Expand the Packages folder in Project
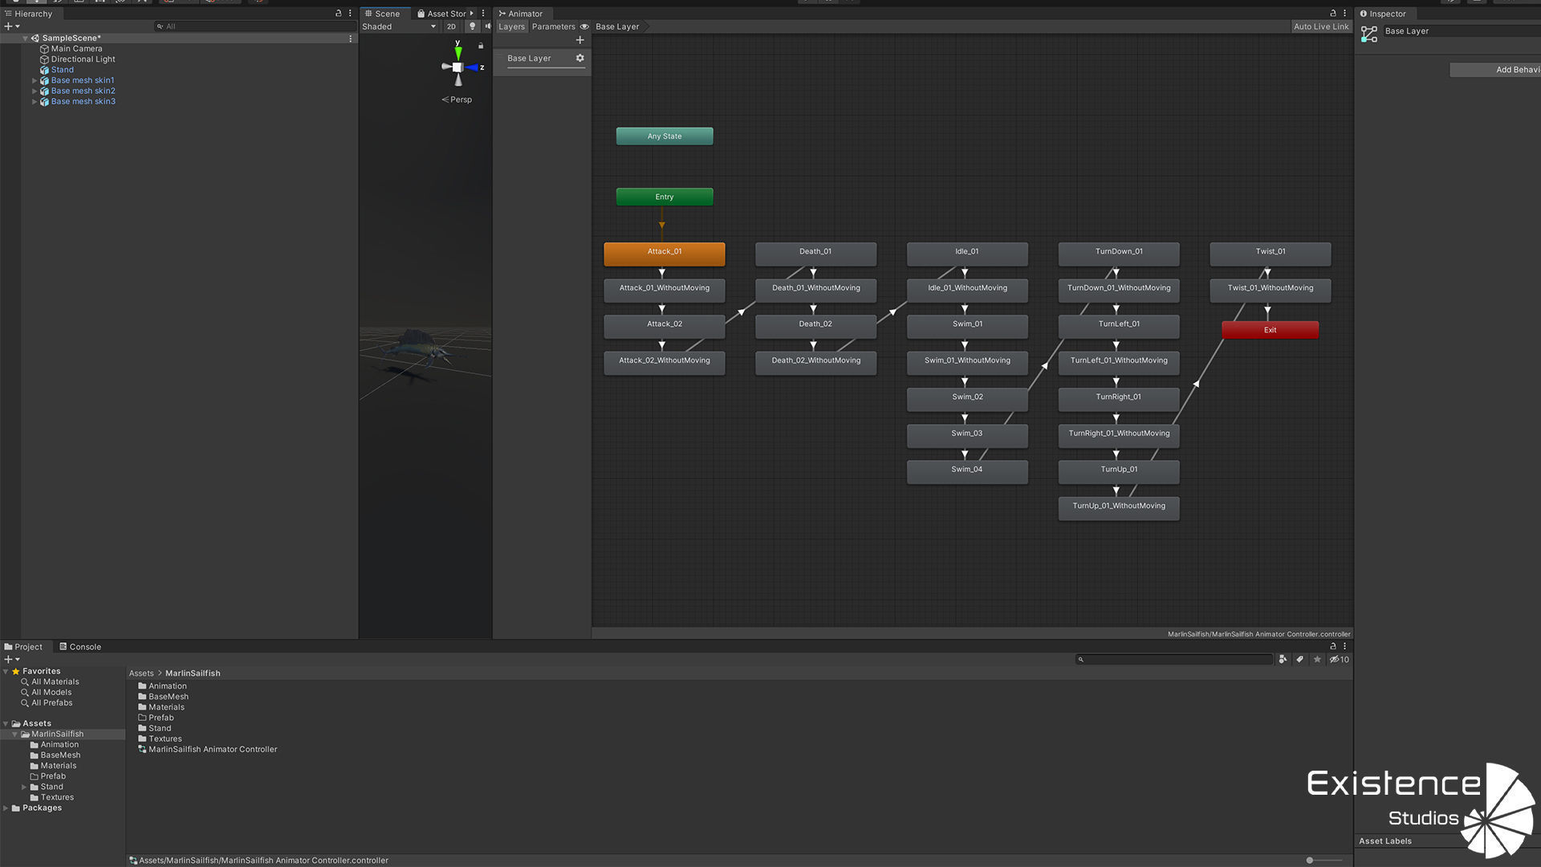1541x867 pixels. pos(6,808)
